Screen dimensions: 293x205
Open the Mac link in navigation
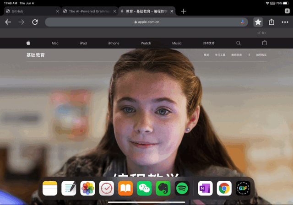55,43
